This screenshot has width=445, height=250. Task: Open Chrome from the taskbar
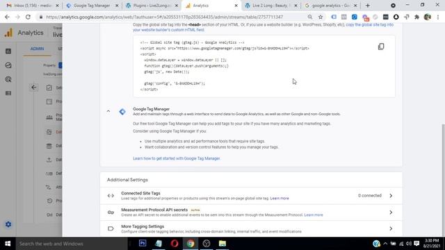point(191,243)
